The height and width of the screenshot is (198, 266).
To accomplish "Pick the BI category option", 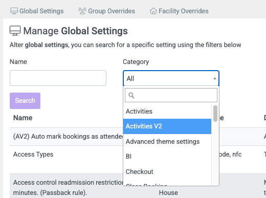I will pyautogui.click(x=167, y=157).
